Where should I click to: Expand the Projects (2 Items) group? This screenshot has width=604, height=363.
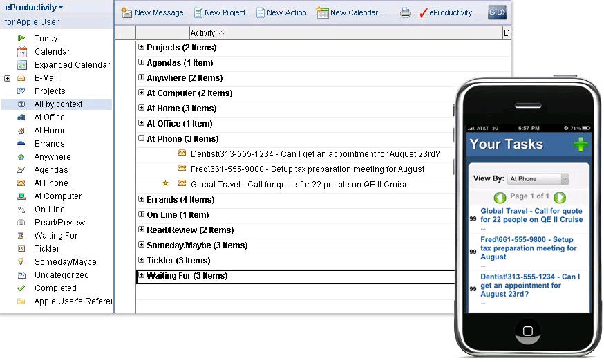coord(141,47)
